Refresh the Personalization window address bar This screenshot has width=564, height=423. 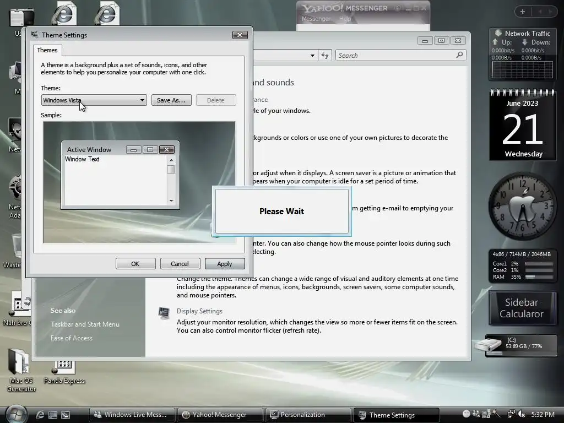click(x=325, y=56)
